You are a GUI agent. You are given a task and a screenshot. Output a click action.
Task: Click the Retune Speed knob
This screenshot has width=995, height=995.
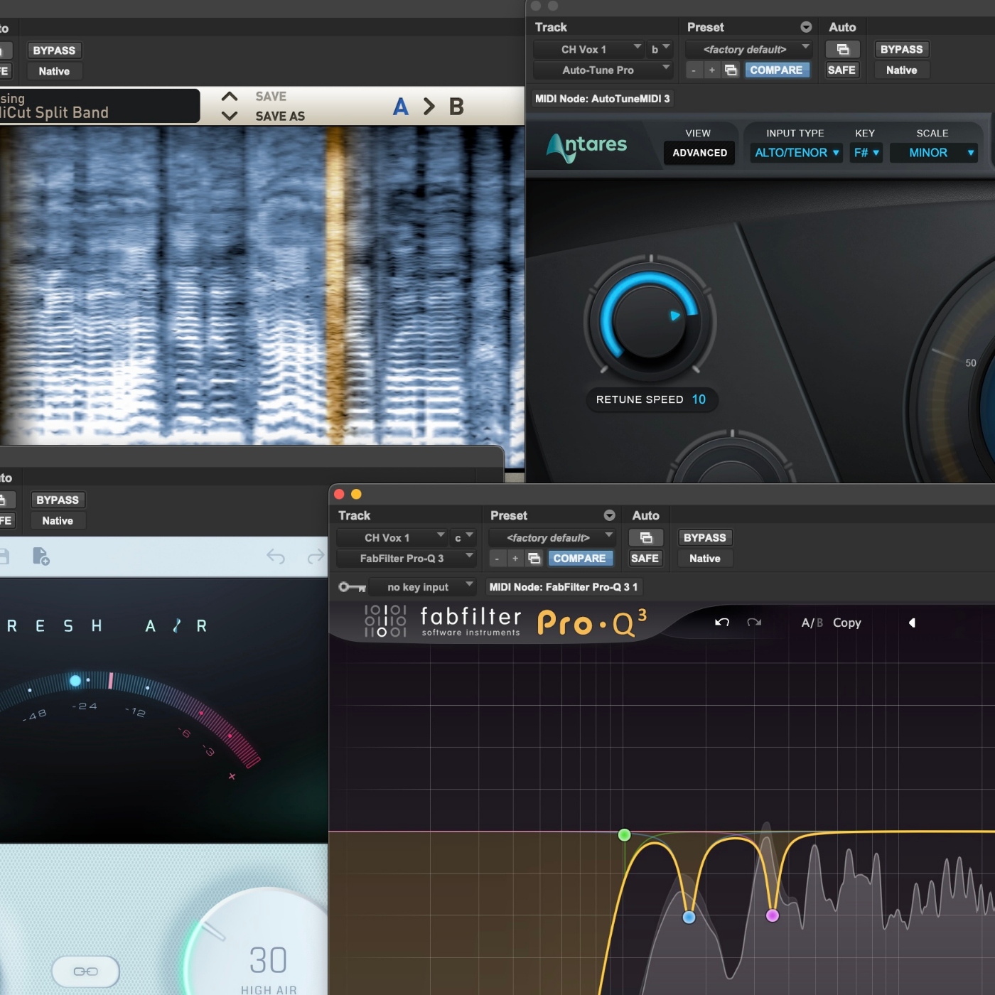tap(650, 320)
